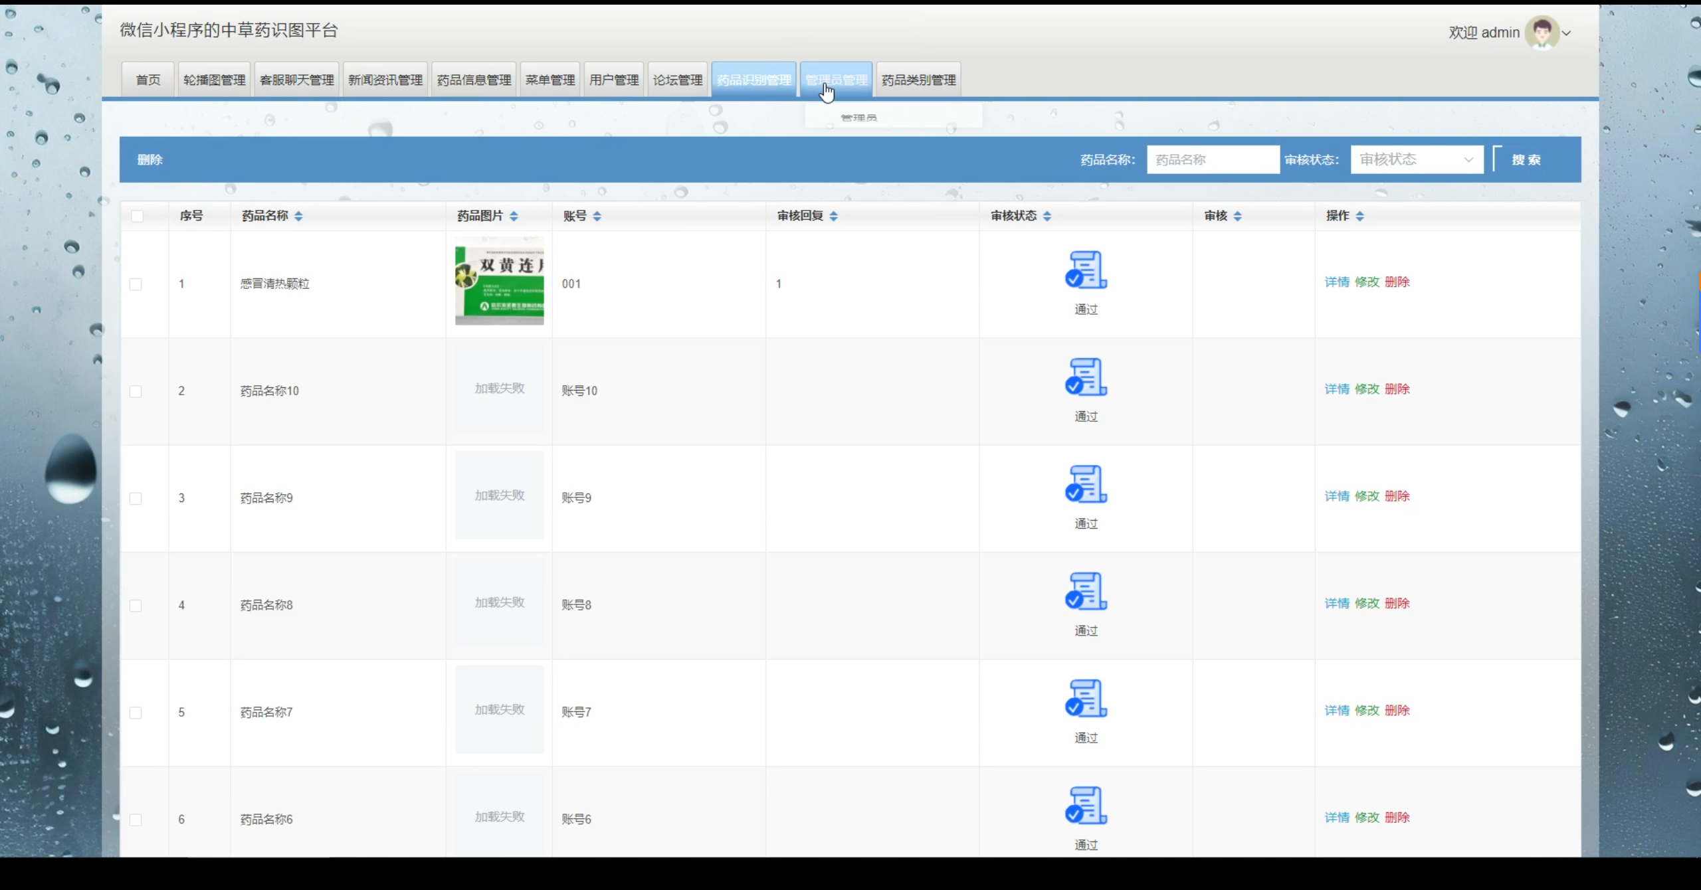Switch to the 论坛管理 tab
The height and width of the screenshot is (890, 1701).
677,80
